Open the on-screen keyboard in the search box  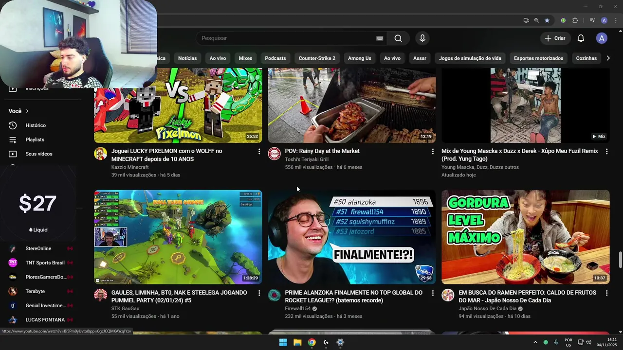pyautogui.click(x=380, y=38)
